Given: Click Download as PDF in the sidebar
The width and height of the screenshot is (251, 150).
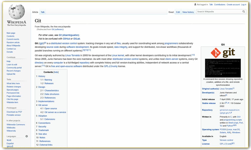Looking at the screenshot, I should coord(14,112).
